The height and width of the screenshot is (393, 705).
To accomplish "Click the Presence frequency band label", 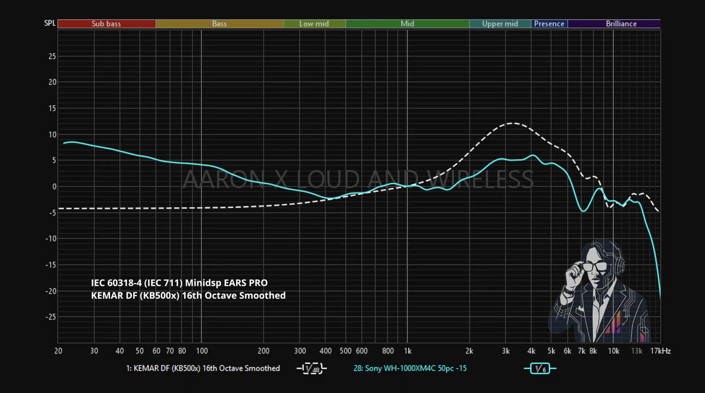I will [549, 24].
